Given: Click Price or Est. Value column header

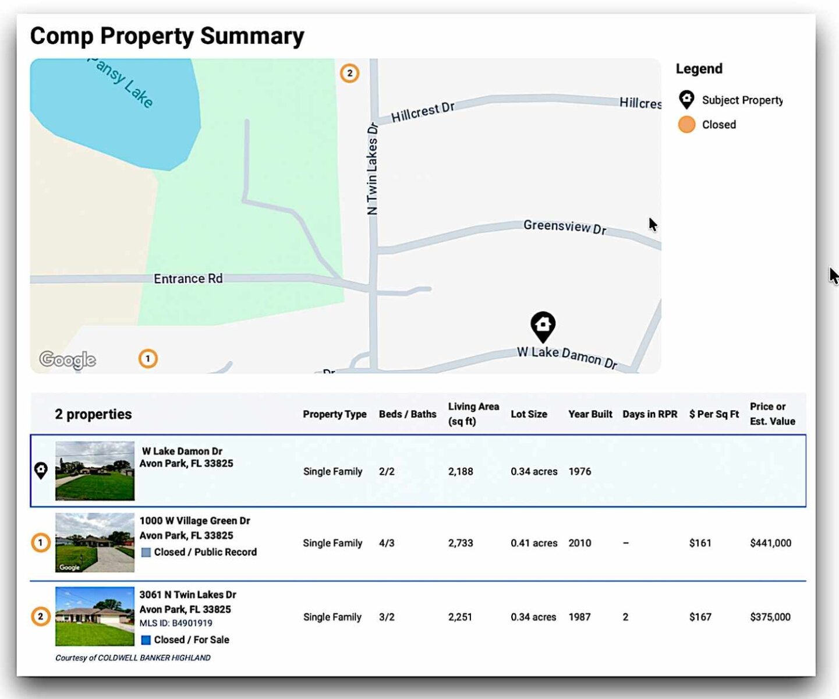Looking at the screenshot, I should pos(772,414).
